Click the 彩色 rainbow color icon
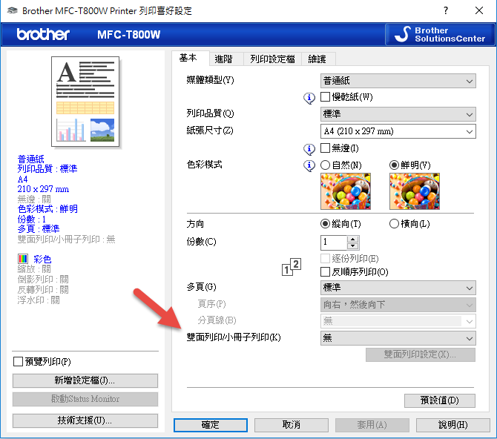The image size is (497, 439). (23, 259)
